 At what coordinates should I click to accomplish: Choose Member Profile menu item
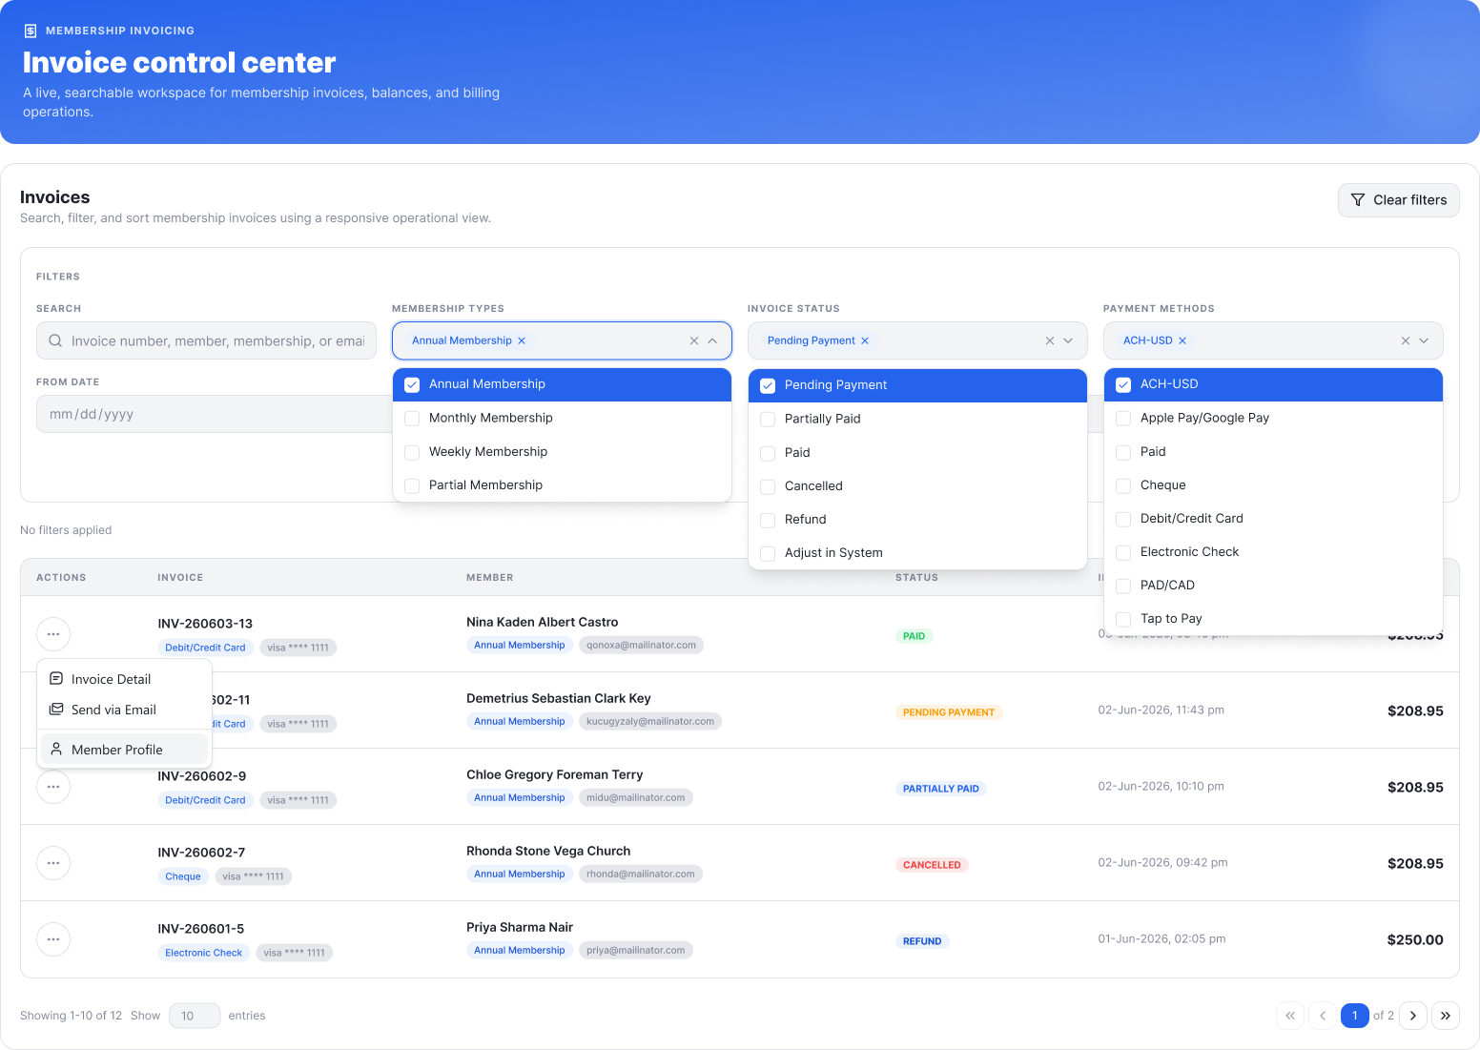click(124, 750)
